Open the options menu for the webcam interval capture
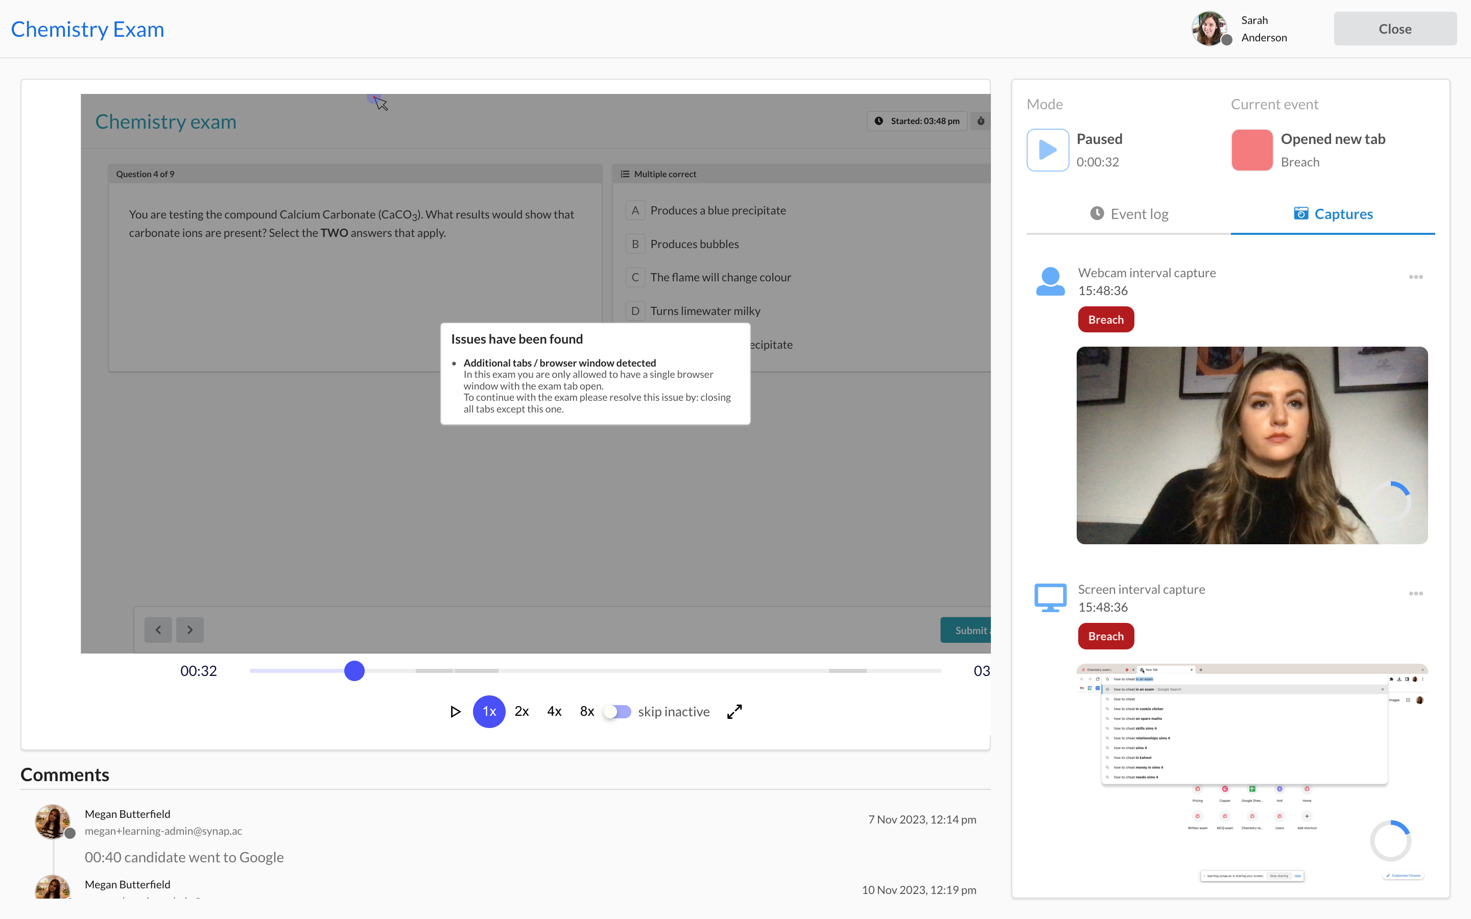Viewport: 1471px width, 919px height. 1415,277
